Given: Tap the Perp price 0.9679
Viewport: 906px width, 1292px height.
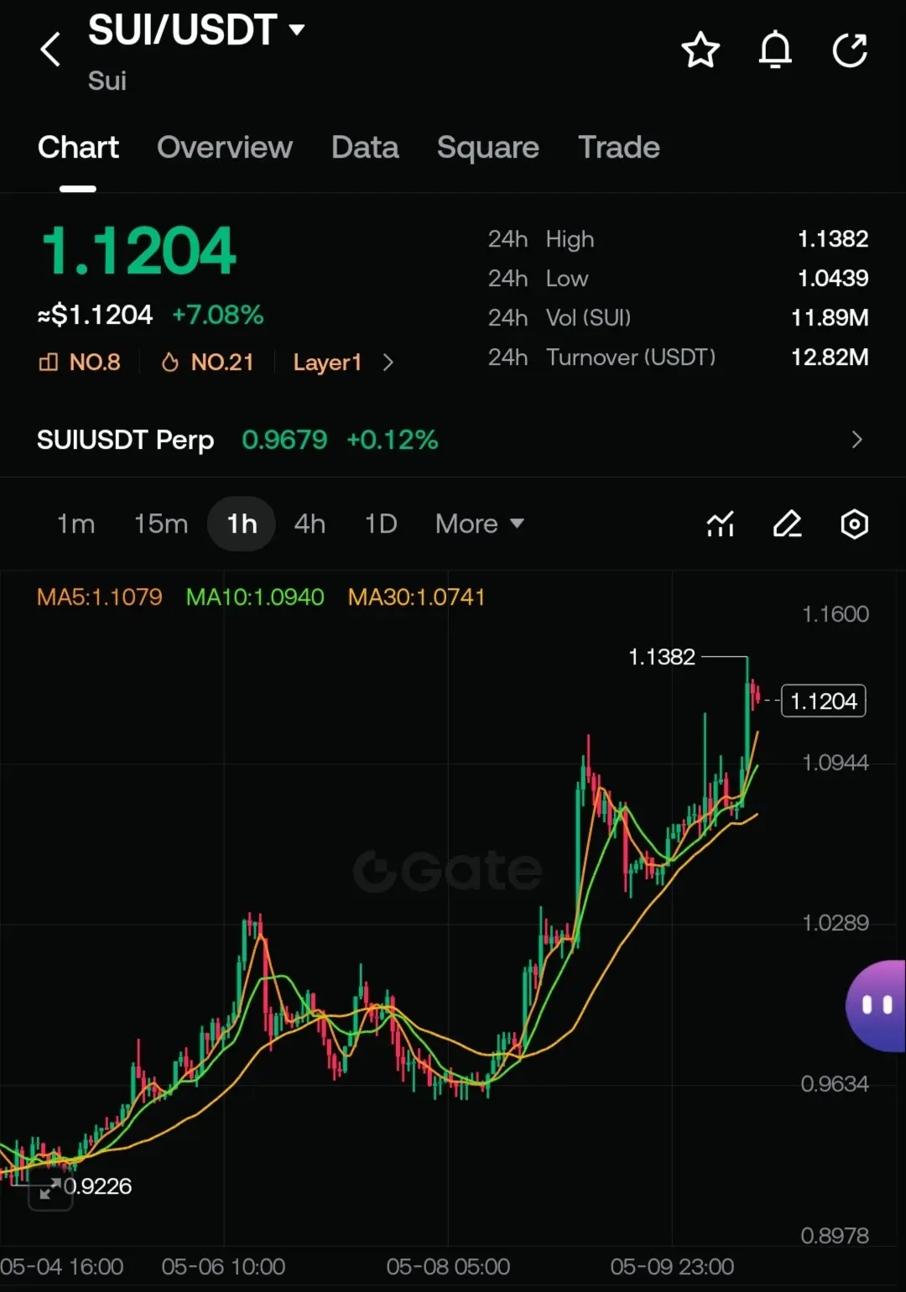Looking at the screenshot, I should coord(284,440).
